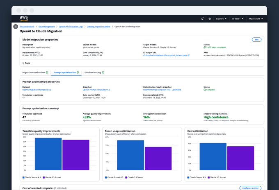Click the green check icon beside Migration evaluation
This screenshot has height=190, width=279.
pyautogui.click(x=47, y=72)
